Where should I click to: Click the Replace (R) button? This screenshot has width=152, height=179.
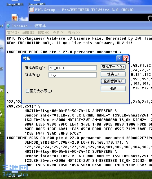click(113, 74)
